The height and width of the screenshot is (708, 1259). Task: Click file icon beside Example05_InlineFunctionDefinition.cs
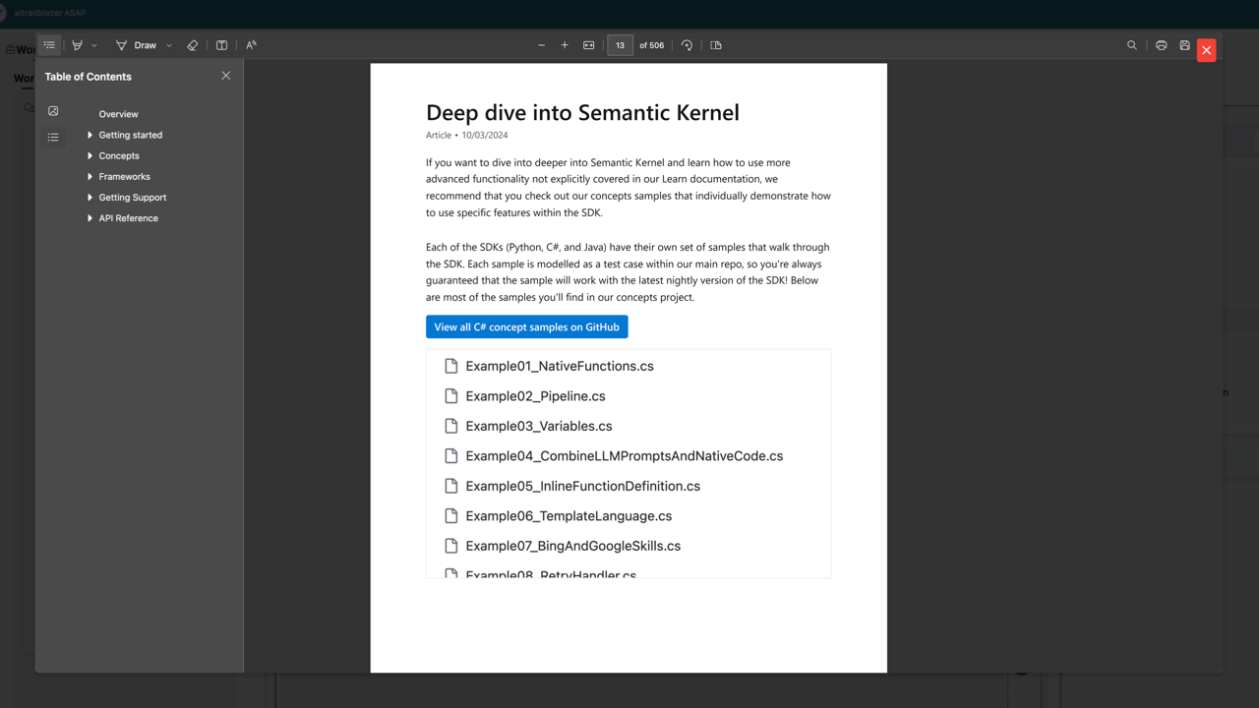click(451, 486)
